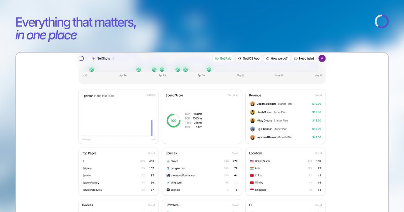Select the /signup page row
404x212 pixels.
click(119, 168)
